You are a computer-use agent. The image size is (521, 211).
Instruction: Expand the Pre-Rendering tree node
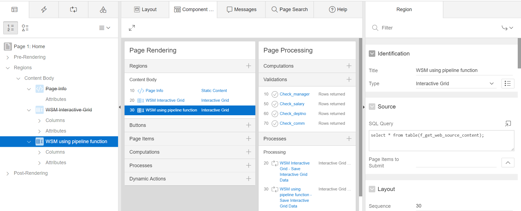tap(8, 57)
